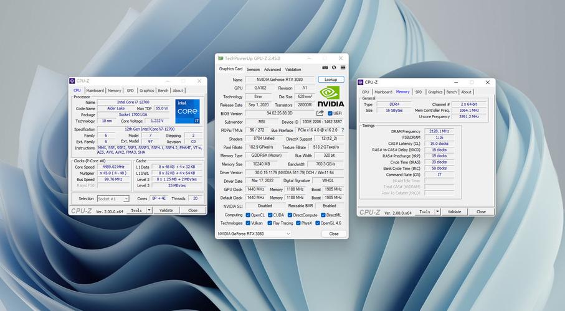Open Graphics tab in left CPU-Z window
Viewport: 565px width, 311px height.
146,91
